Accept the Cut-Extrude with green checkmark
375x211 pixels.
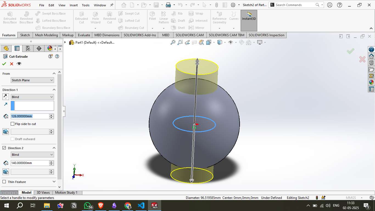tap(4, 64)
